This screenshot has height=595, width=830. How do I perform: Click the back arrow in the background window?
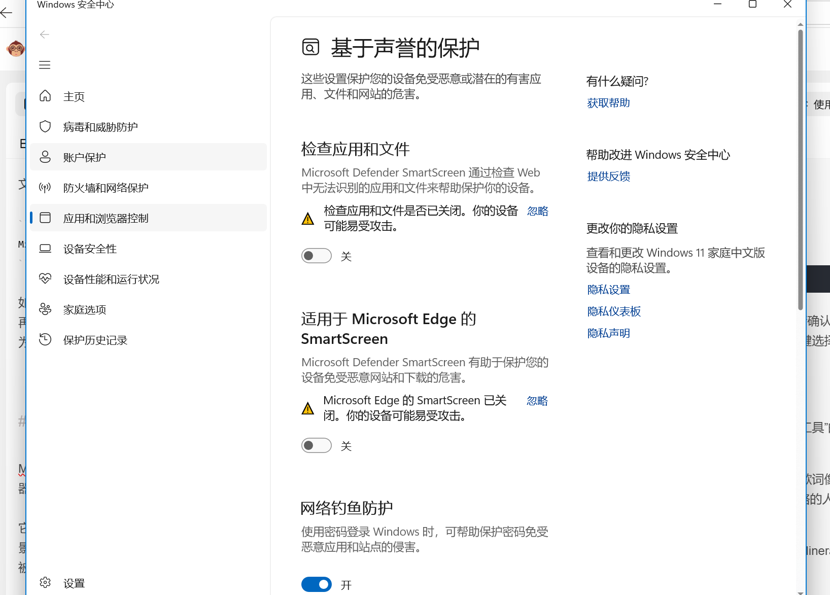point(6,13)
